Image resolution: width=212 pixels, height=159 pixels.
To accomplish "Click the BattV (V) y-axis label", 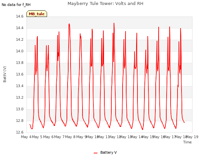I will click(x=5, y=74).
